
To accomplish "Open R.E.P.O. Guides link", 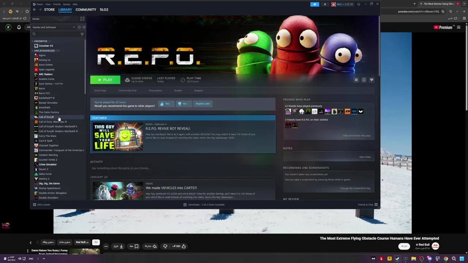I will (x=178, y=91).
